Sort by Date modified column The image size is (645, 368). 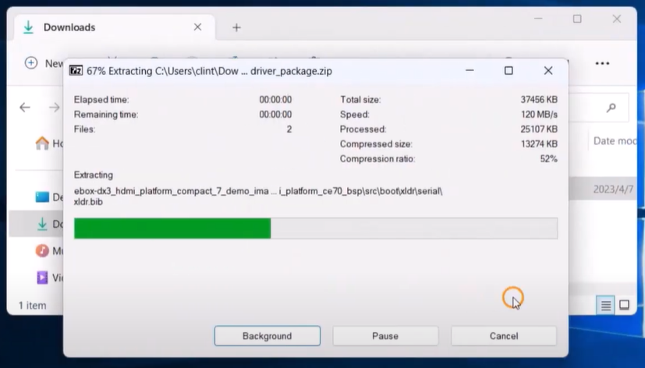615,141
